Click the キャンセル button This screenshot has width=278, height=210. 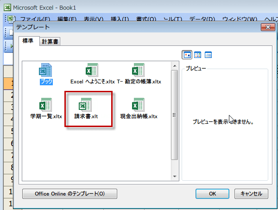pos(251,193)
